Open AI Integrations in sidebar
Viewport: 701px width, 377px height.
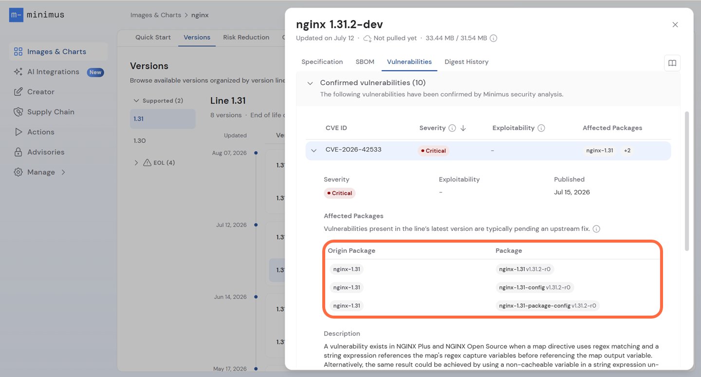(58, 72)
